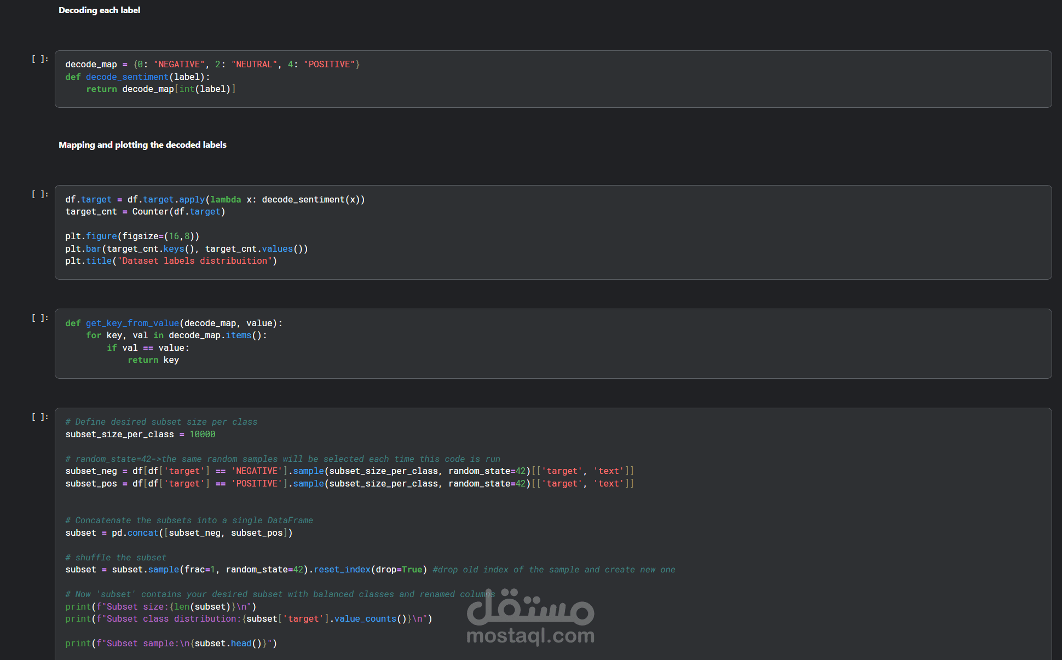Select the 'Decoding each label' markdown heading
This screenshot has width=1062, height=660.
(x=99, y=10)
